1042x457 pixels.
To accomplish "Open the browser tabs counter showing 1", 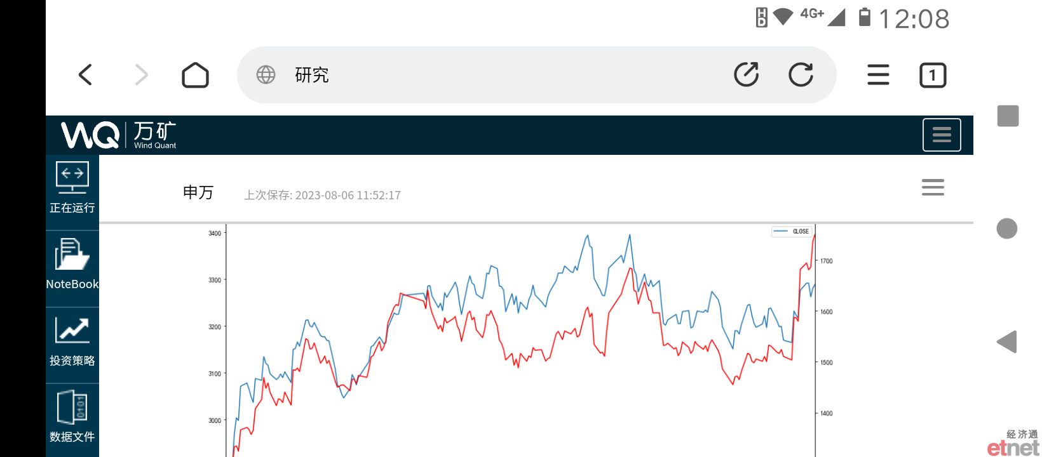I will [933, 76].
